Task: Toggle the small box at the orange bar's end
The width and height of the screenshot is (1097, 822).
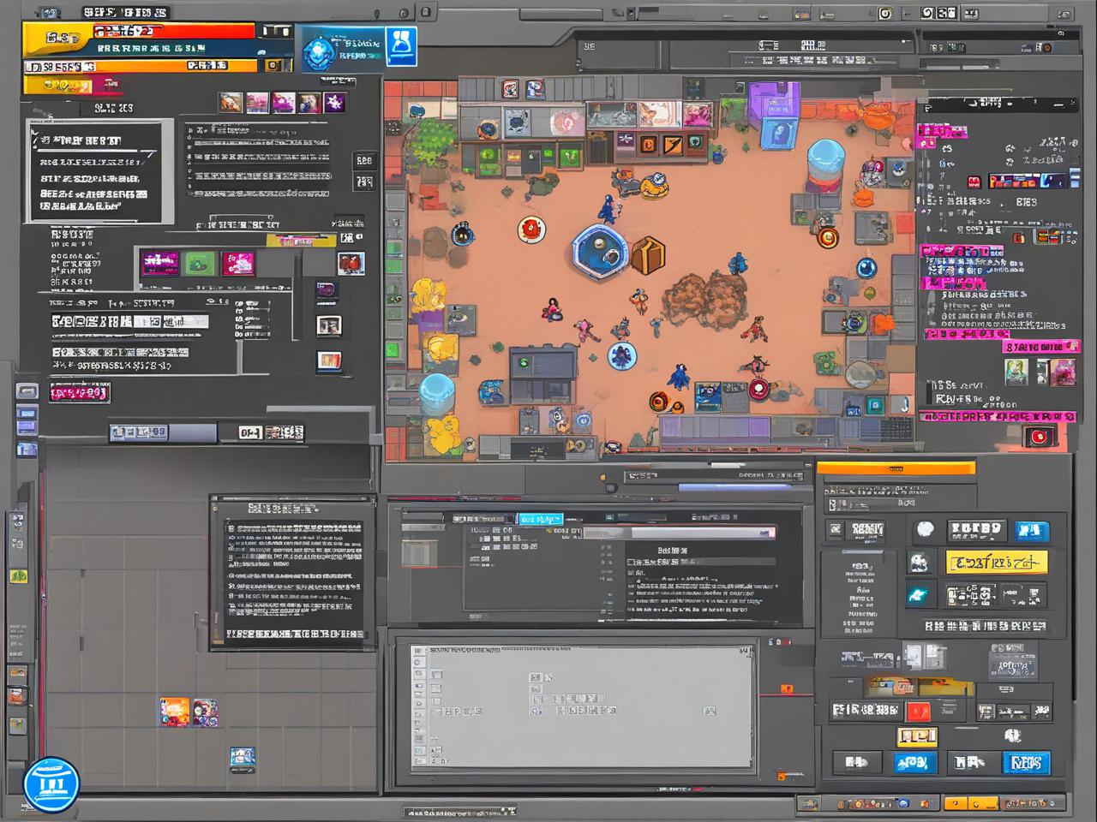Action: (x=273, y=65)
